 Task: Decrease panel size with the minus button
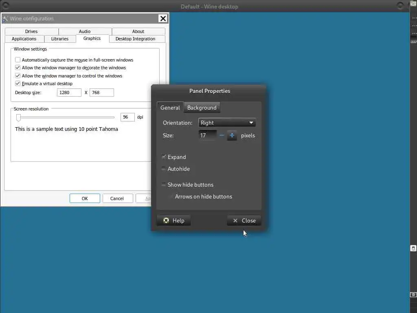(222, 135)
